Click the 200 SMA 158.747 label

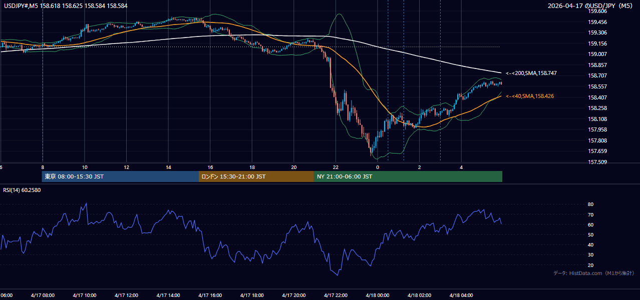[x=531, y=73]
